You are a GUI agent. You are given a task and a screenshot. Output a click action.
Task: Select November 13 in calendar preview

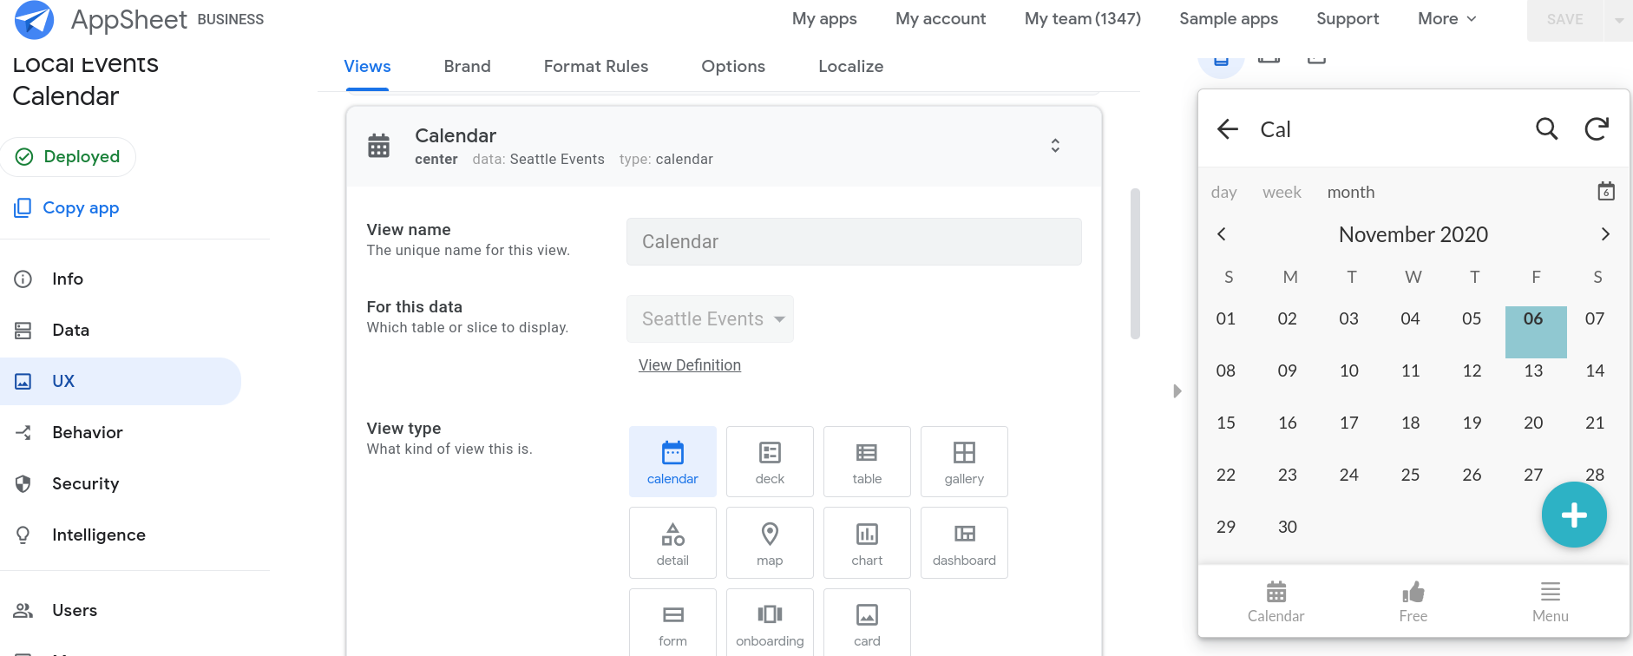click(1533, 371)
